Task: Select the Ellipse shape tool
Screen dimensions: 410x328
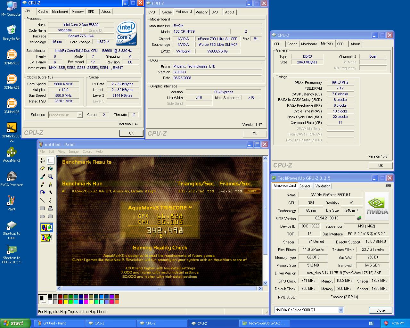Action: click(x=43, y=217)
